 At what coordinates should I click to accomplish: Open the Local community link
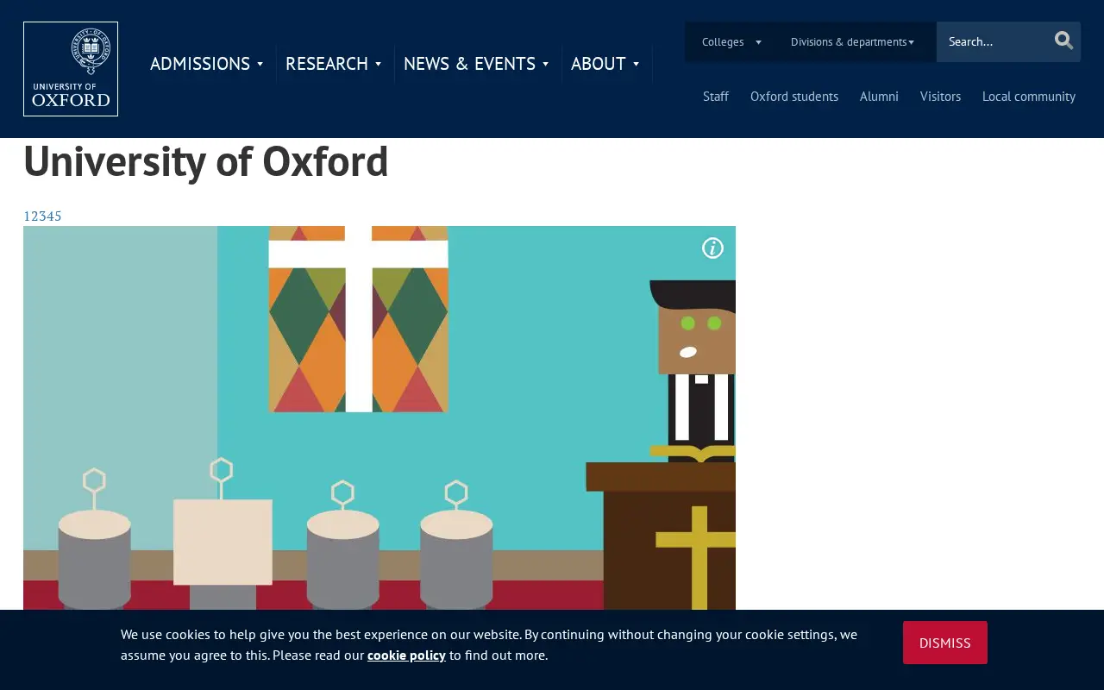coord(1029,97)
